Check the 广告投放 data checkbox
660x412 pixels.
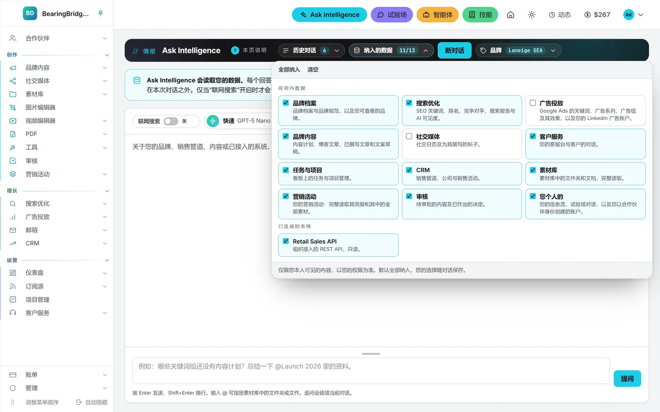(x=533, y=103)
